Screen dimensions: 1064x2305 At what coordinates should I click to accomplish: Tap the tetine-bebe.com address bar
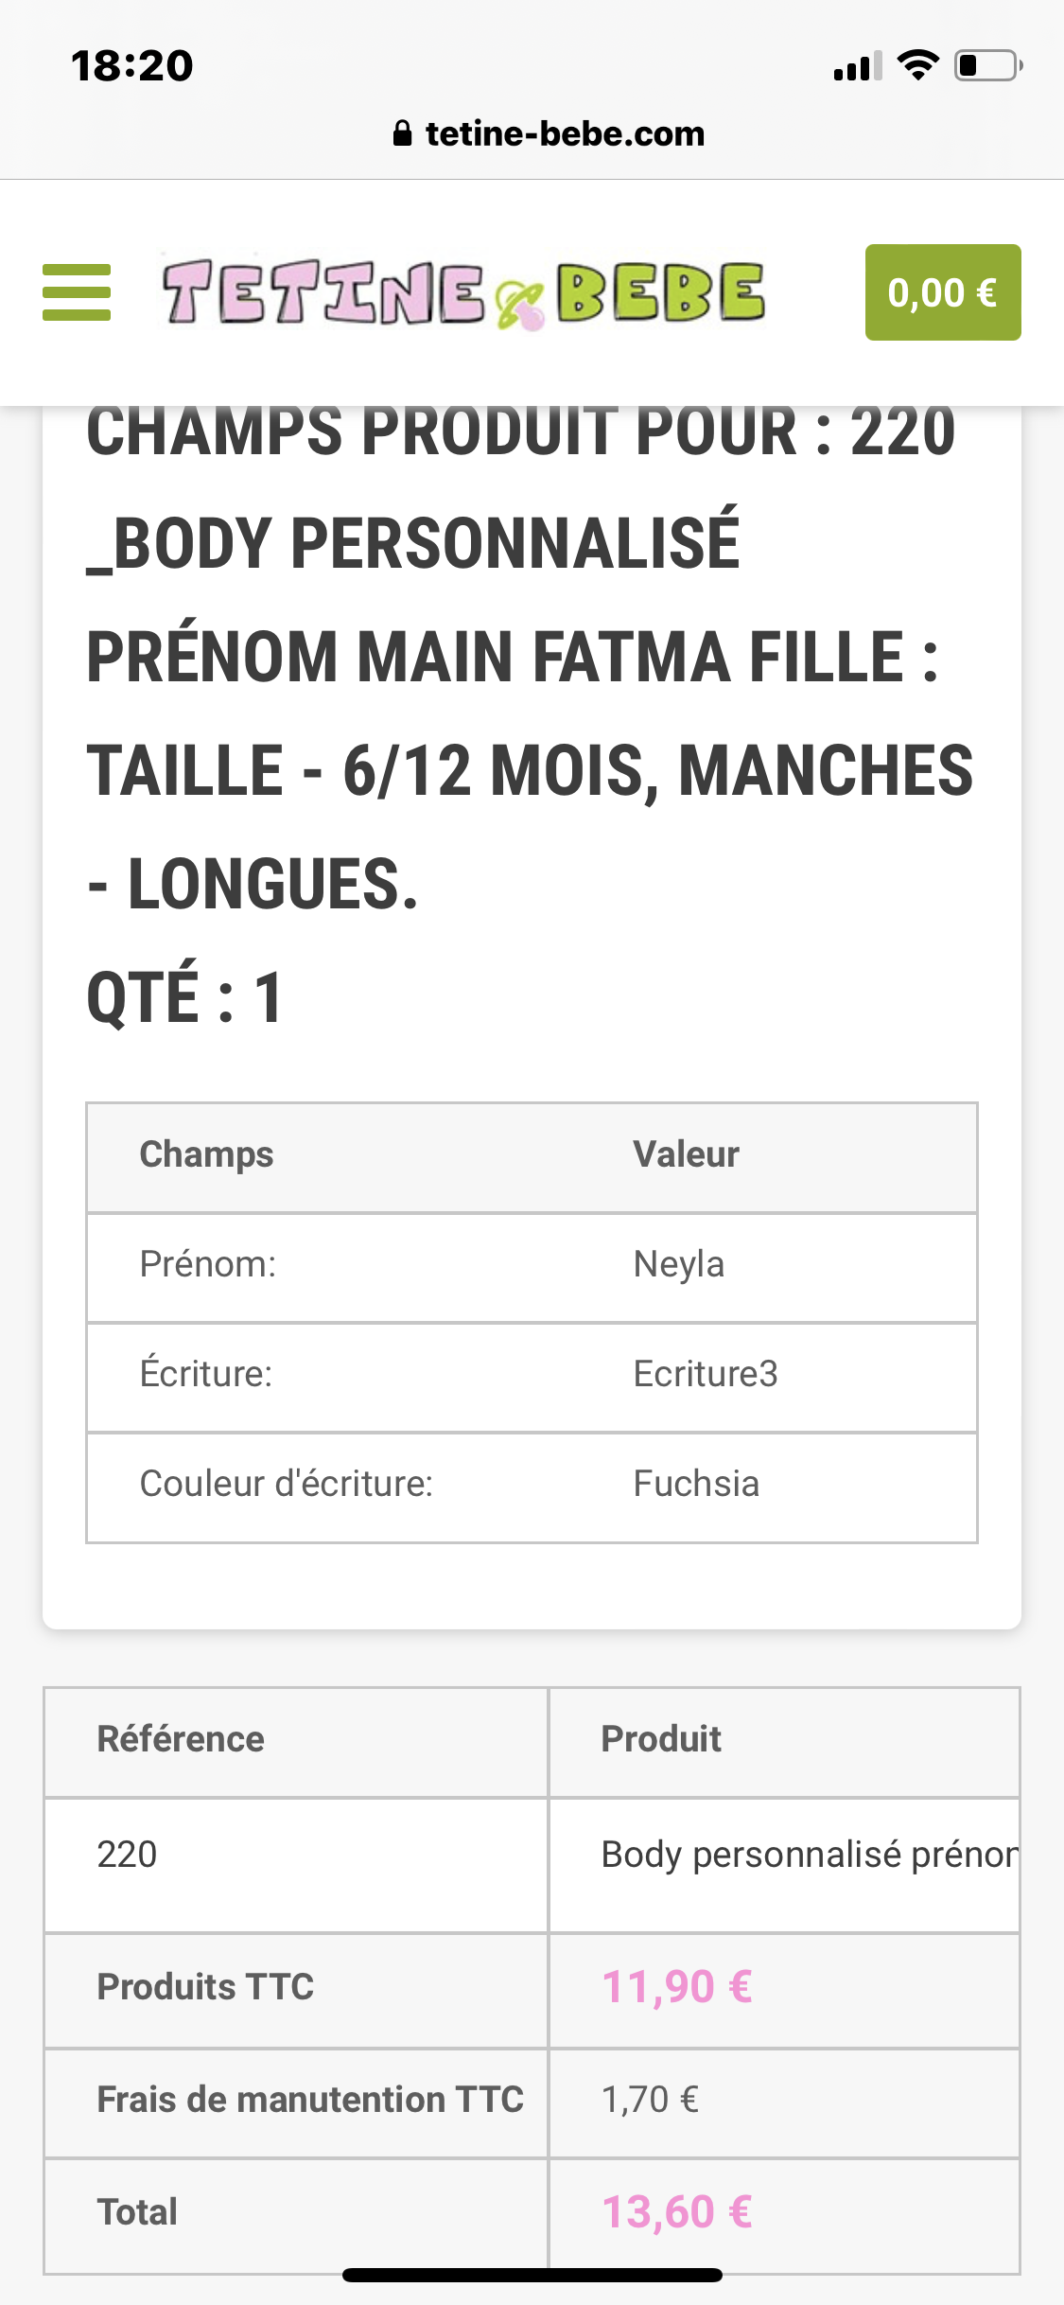[565, 133]
